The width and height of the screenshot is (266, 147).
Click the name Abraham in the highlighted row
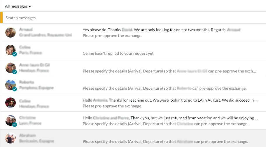[x=27, y=135]
